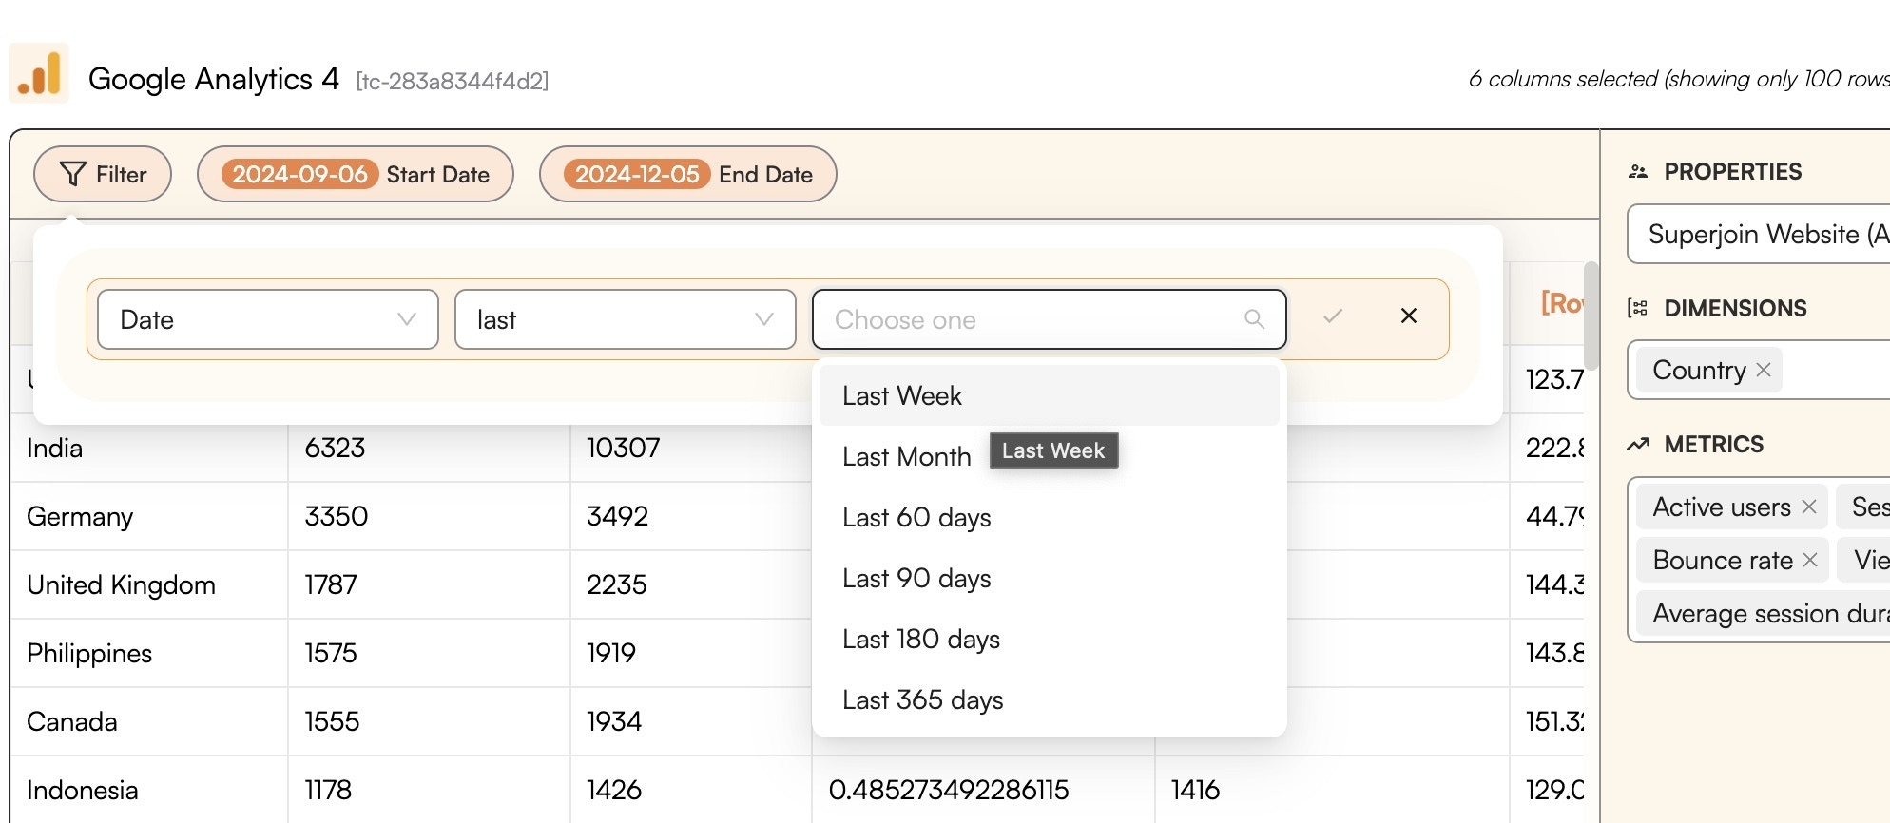Discard the filter with the X icon
Screen dimensions: 1890x823
(1409, 316)
